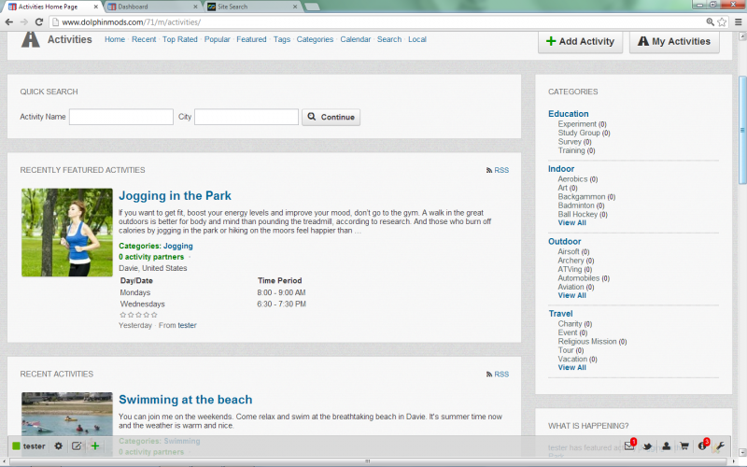Open a new browser tab
This screenshot has height=467, width=747.
point(312,7)
